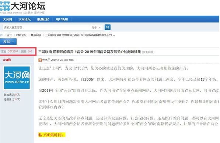Click the paragraph starting 您的呼声，两会听得见
This screenshot has height=143, width=220.
(x=129, y=79)
